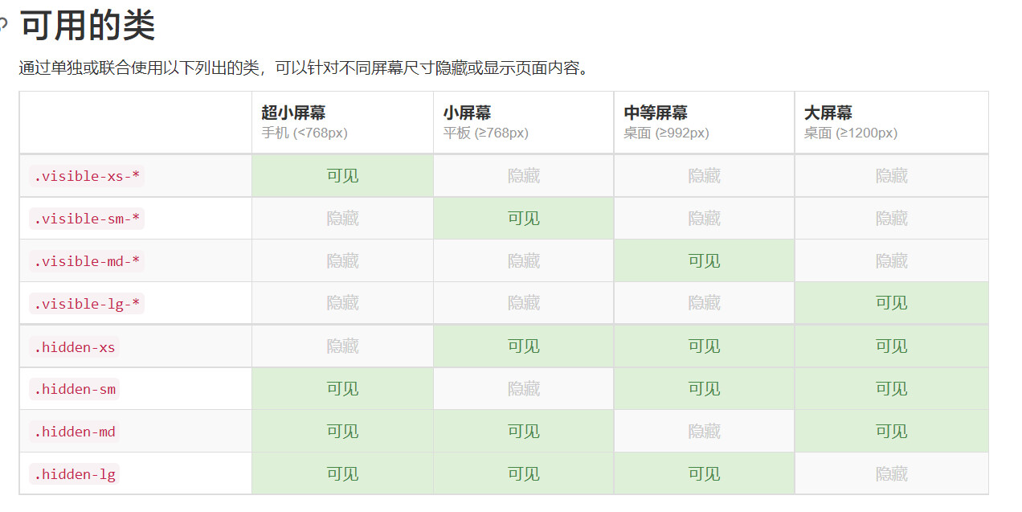
Task: Click 可见 in the .visible-md-* row
Action: click(704, 261)
